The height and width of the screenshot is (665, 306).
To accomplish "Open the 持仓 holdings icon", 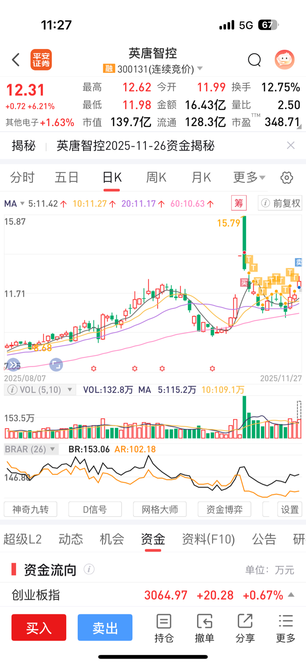I will [x=164, y=628].
